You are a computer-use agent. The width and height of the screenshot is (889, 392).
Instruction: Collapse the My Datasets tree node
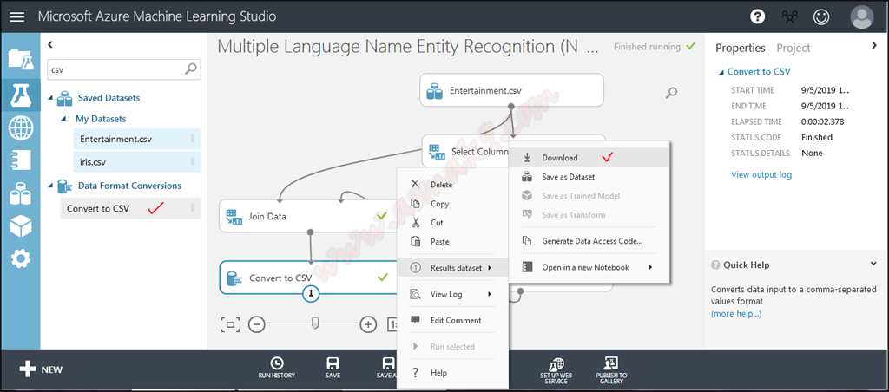tap(63, 120)
